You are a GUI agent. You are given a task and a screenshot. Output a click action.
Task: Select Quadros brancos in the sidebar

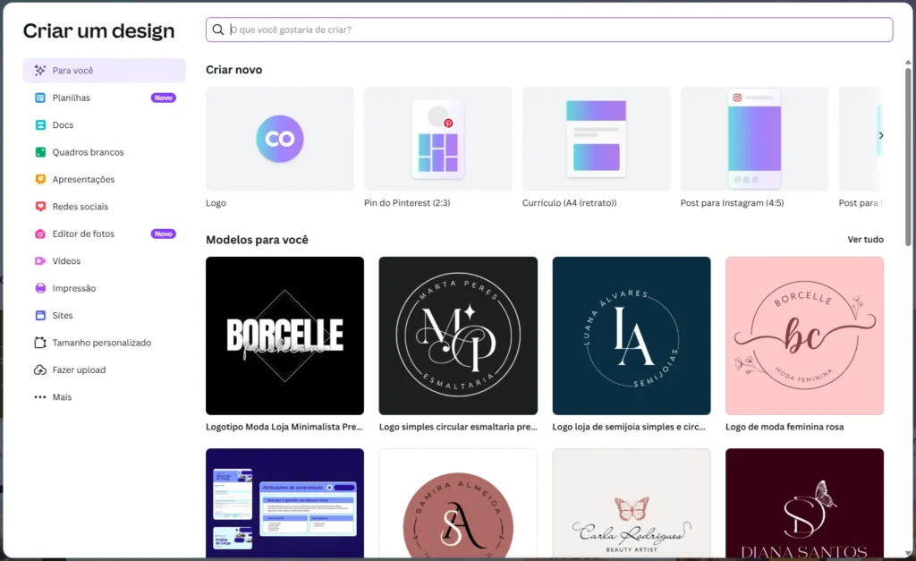click(89, 152)
